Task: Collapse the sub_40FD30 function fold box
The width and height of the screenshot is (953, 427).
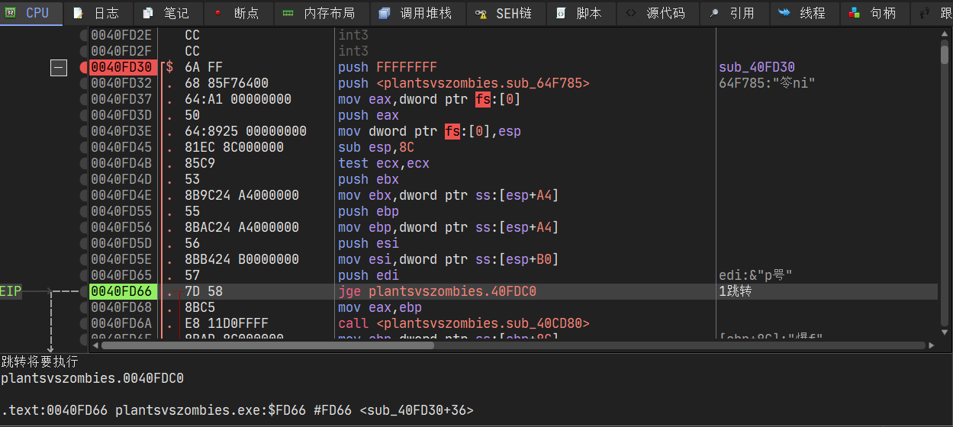Action: click(x=59, y=68)
